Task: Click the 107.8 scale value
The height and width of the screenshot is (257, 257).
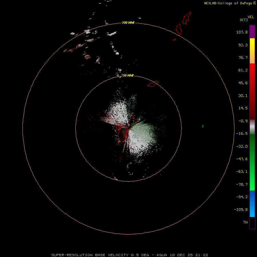Action: pos(242,32)
